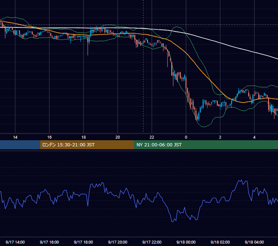278x246 pixels.
Task: Click the hour label 16 on price chart axis
Action: pos(49,137)
